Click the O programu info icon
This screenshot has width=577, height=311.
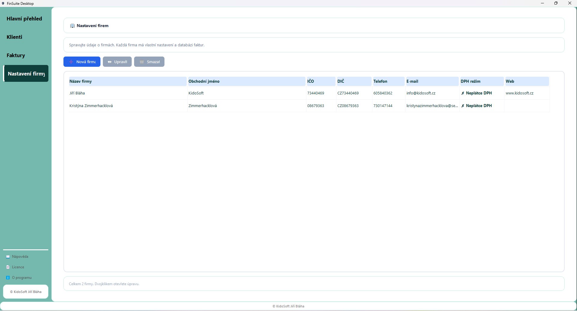tap(8, 278)
